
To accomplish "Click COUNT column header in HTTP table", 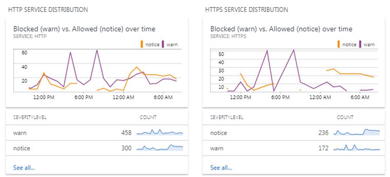I will click(148, 117).
